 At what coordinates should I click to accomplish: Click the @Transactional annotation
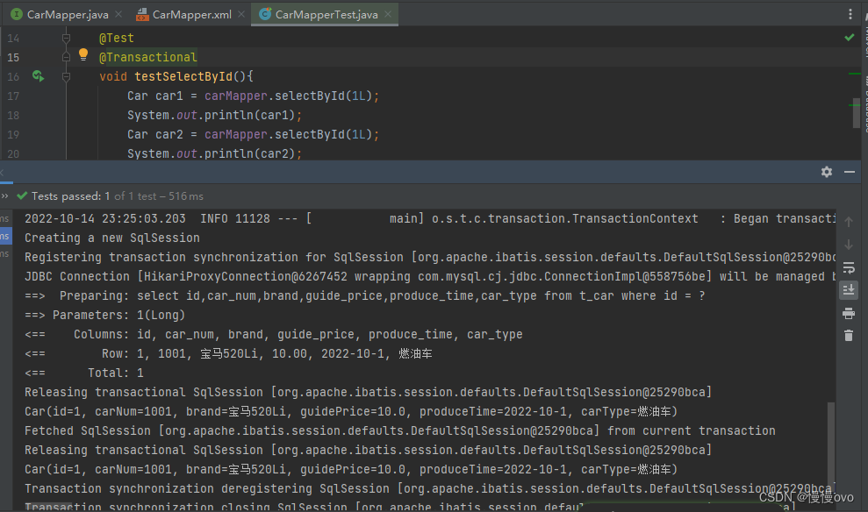147,57
